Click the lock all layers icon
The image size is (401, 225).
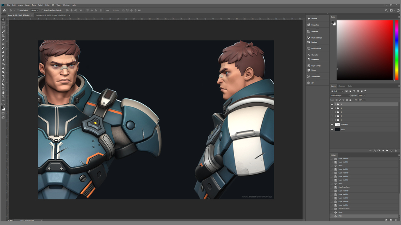pos(350,100)
